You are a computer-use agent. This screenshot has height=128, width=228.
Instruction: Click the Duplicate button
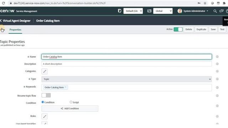coord(201,30)
